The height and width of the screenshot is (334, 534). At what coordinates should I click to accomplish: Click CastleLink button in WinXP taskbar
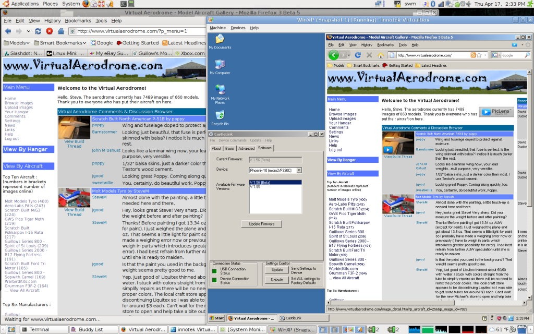(304, 318)
